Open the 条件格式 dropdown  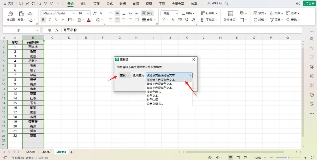tap(230, 20)
